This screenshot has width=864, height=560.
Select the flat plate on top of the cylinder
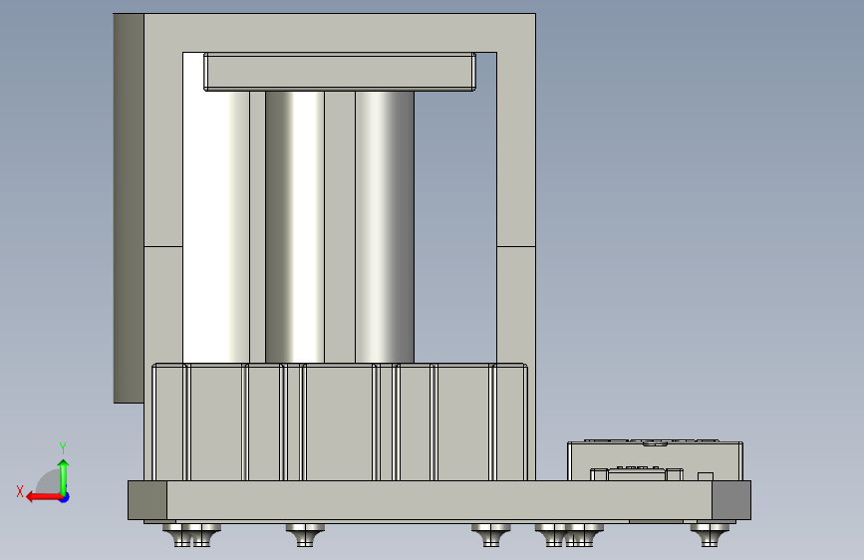click(x=340, y=72)
